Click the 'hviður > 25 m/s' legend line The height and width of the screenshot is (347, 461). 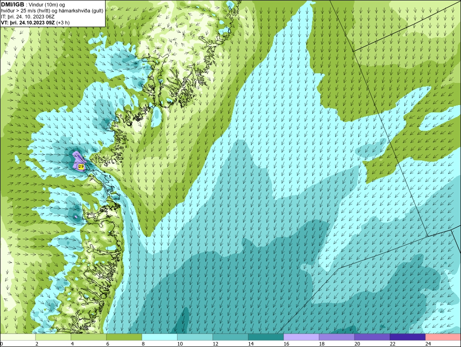[x=53, y=11]
